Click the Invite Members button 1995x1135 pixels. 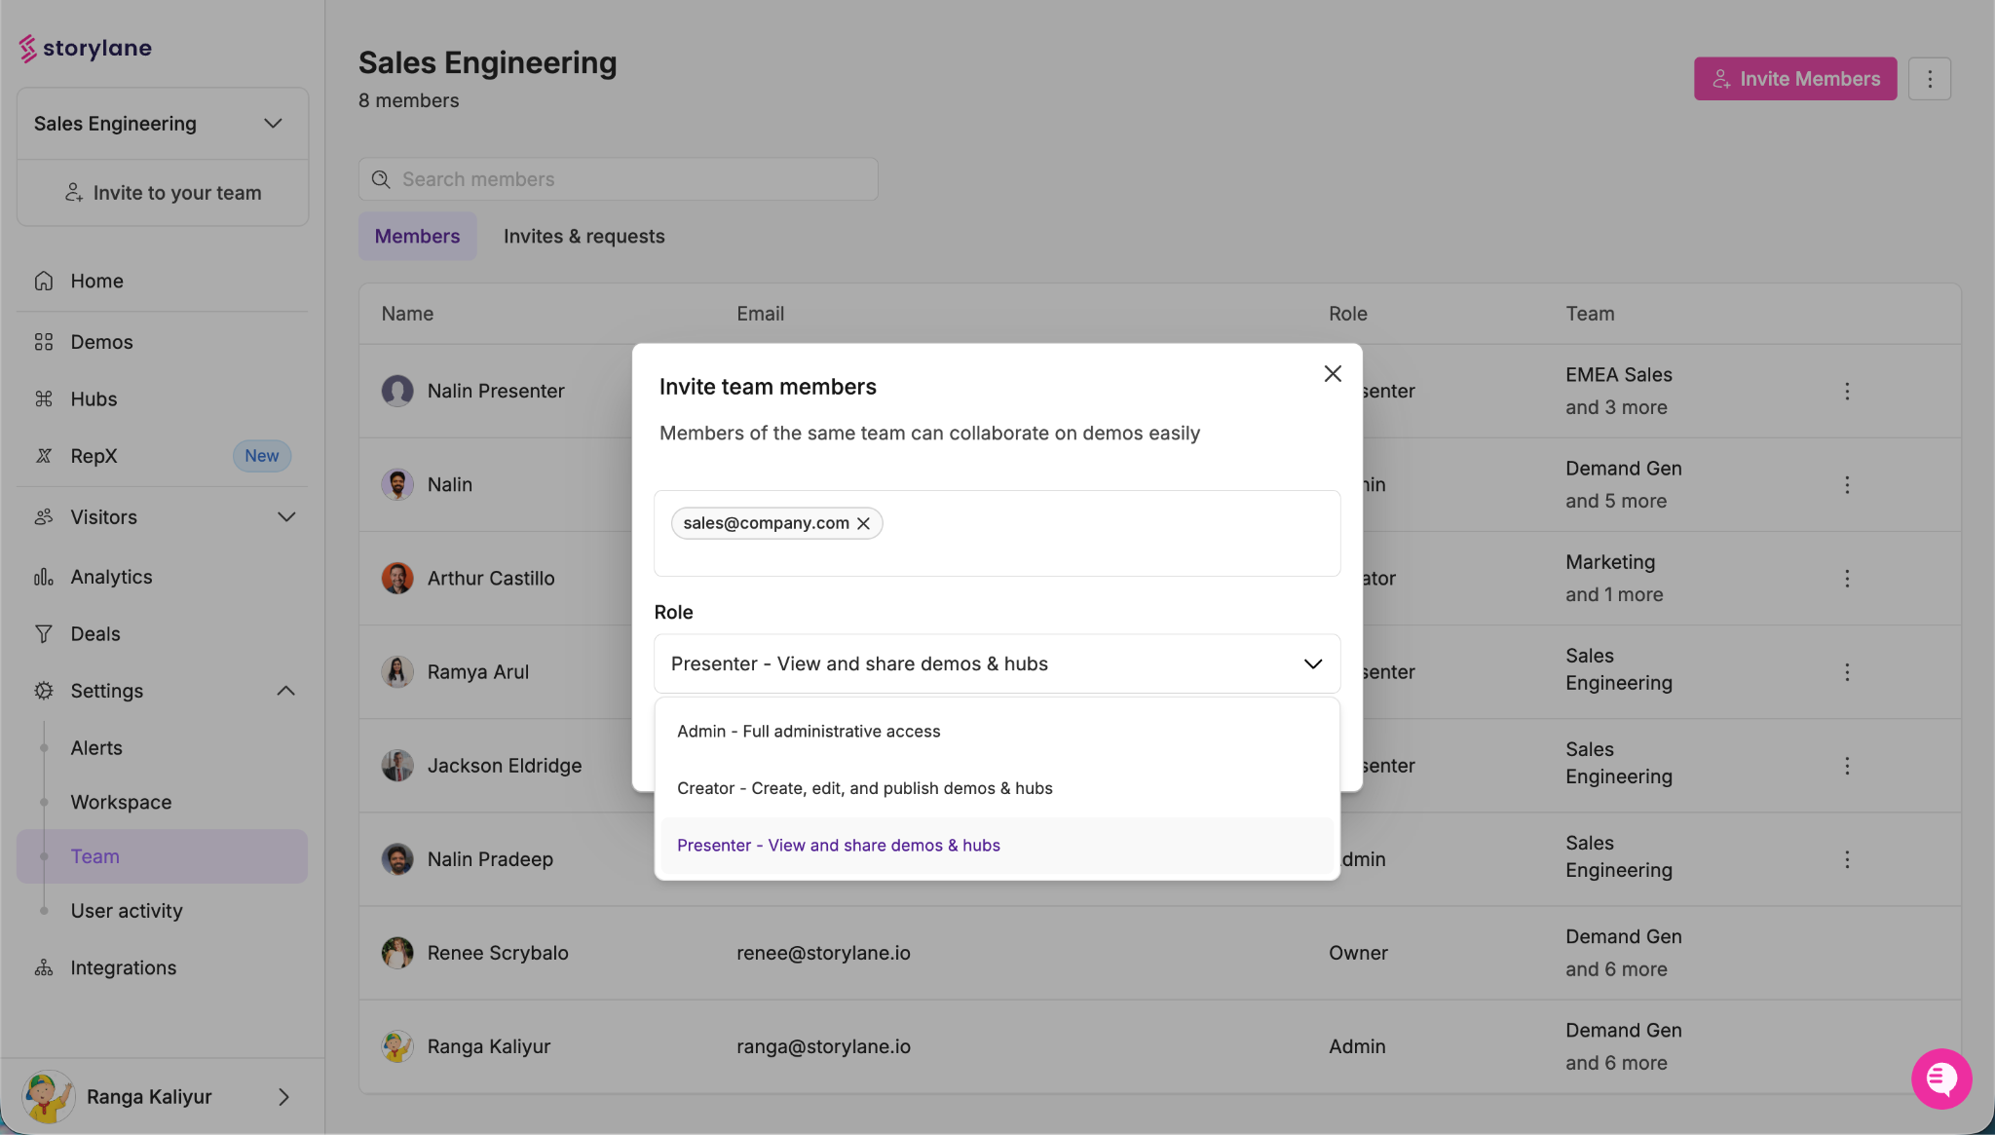1794,79
